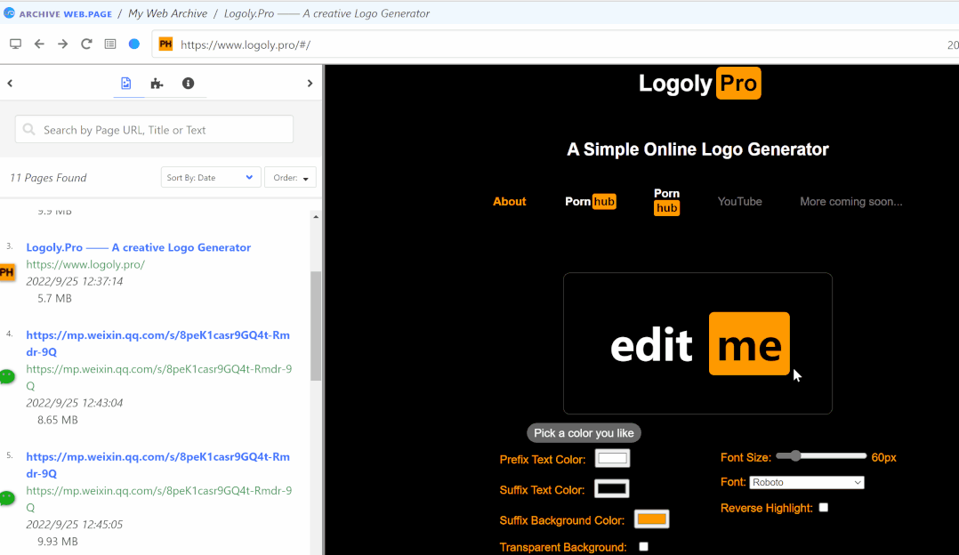Click the right chevron in sidebar header
The image size is (959, 555).
pyautogui.click(x=310, y=83)
